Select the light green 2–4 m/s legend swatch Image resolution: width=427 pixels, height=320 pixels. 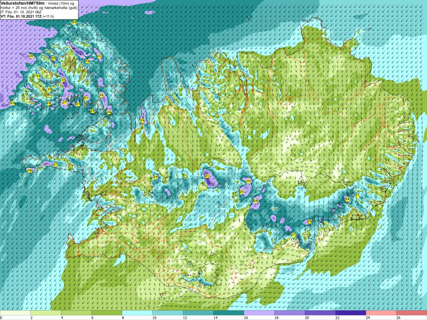[x=46, y=313]
